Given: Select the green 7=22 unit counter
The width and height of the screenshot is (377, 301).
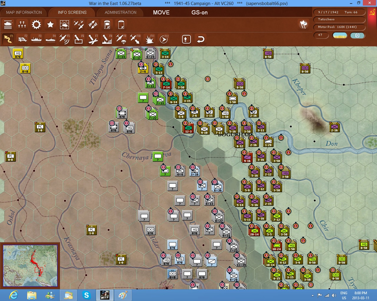Looking at the screenshot, I should click(x=153, y=114).
